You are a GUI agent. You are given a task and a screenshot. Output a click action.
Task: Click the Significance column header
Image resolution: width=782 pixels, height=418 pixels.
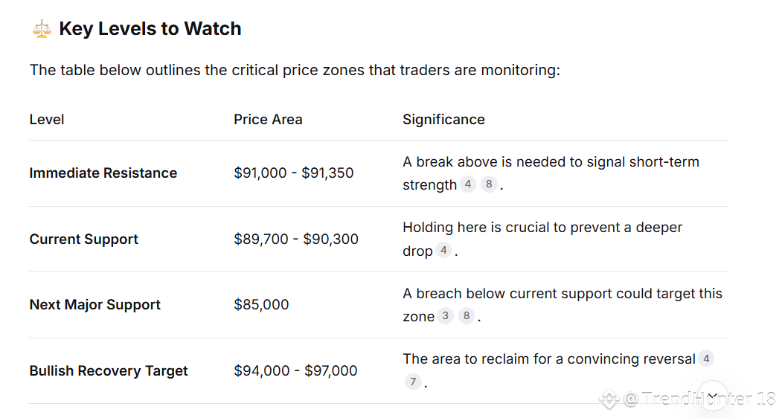tap(443, 120)
